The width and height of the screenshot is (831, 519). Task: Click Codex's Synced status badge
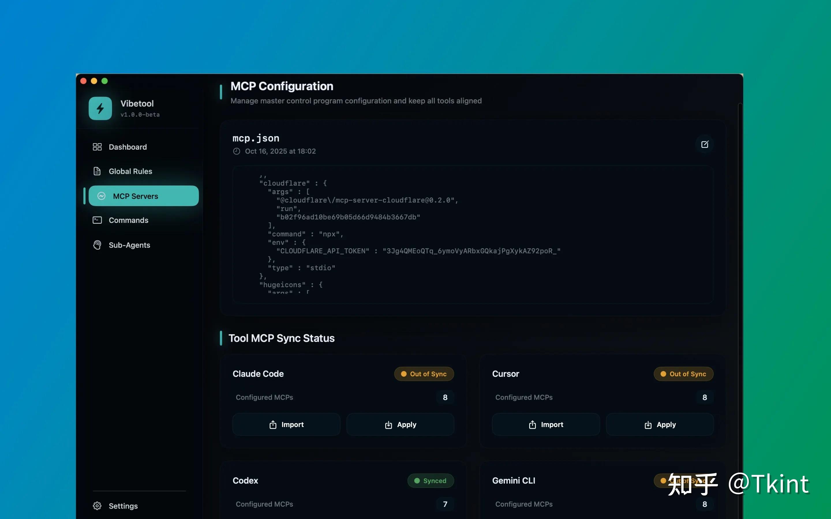coord(431,481)
